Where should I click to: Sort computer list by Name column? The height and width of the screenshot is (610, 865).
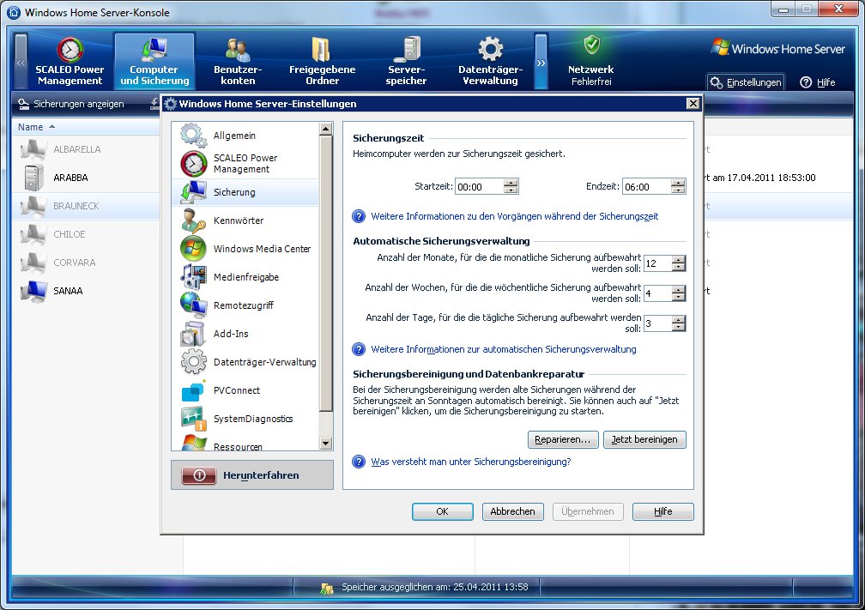(36, 127)
